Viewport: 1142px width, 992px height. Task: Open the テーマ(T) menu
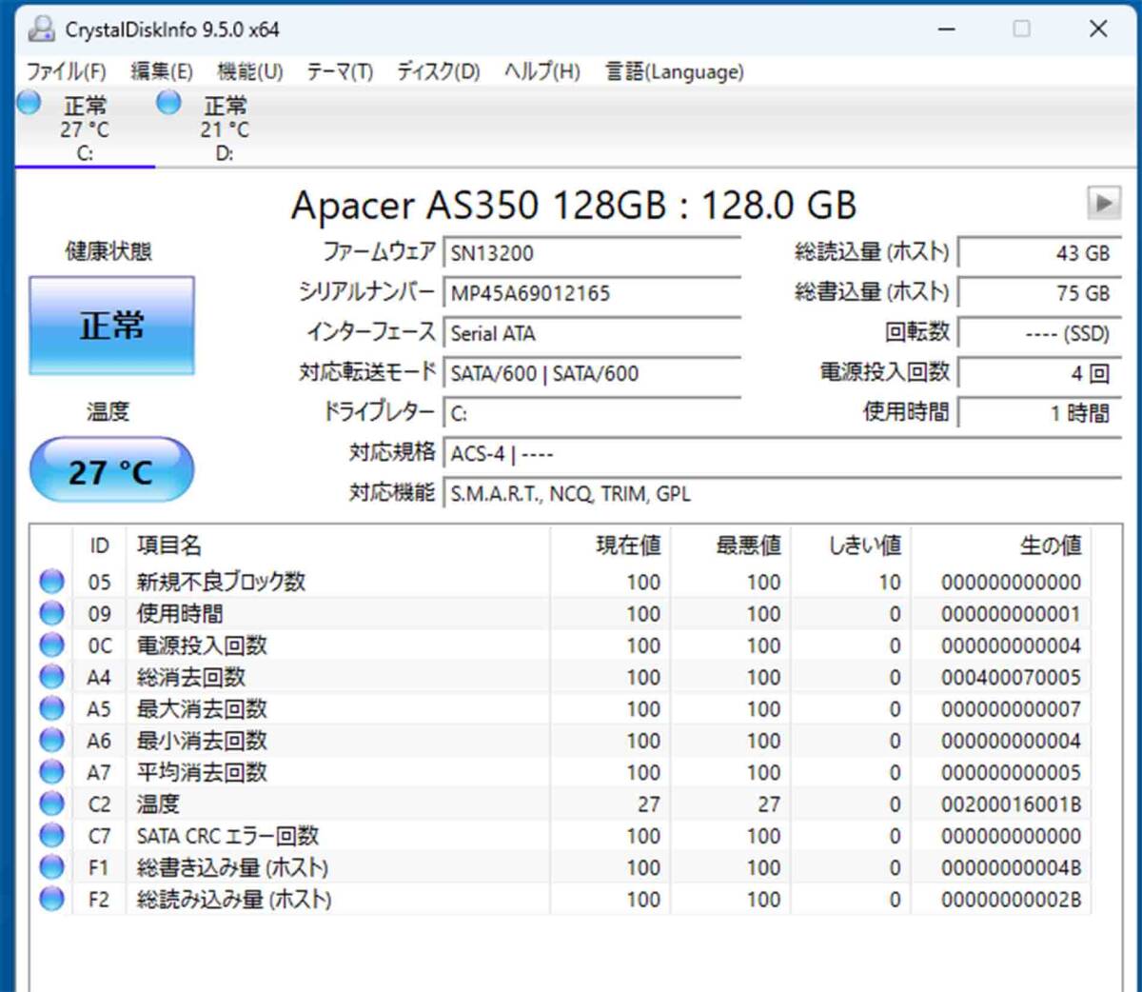point(340,71)
